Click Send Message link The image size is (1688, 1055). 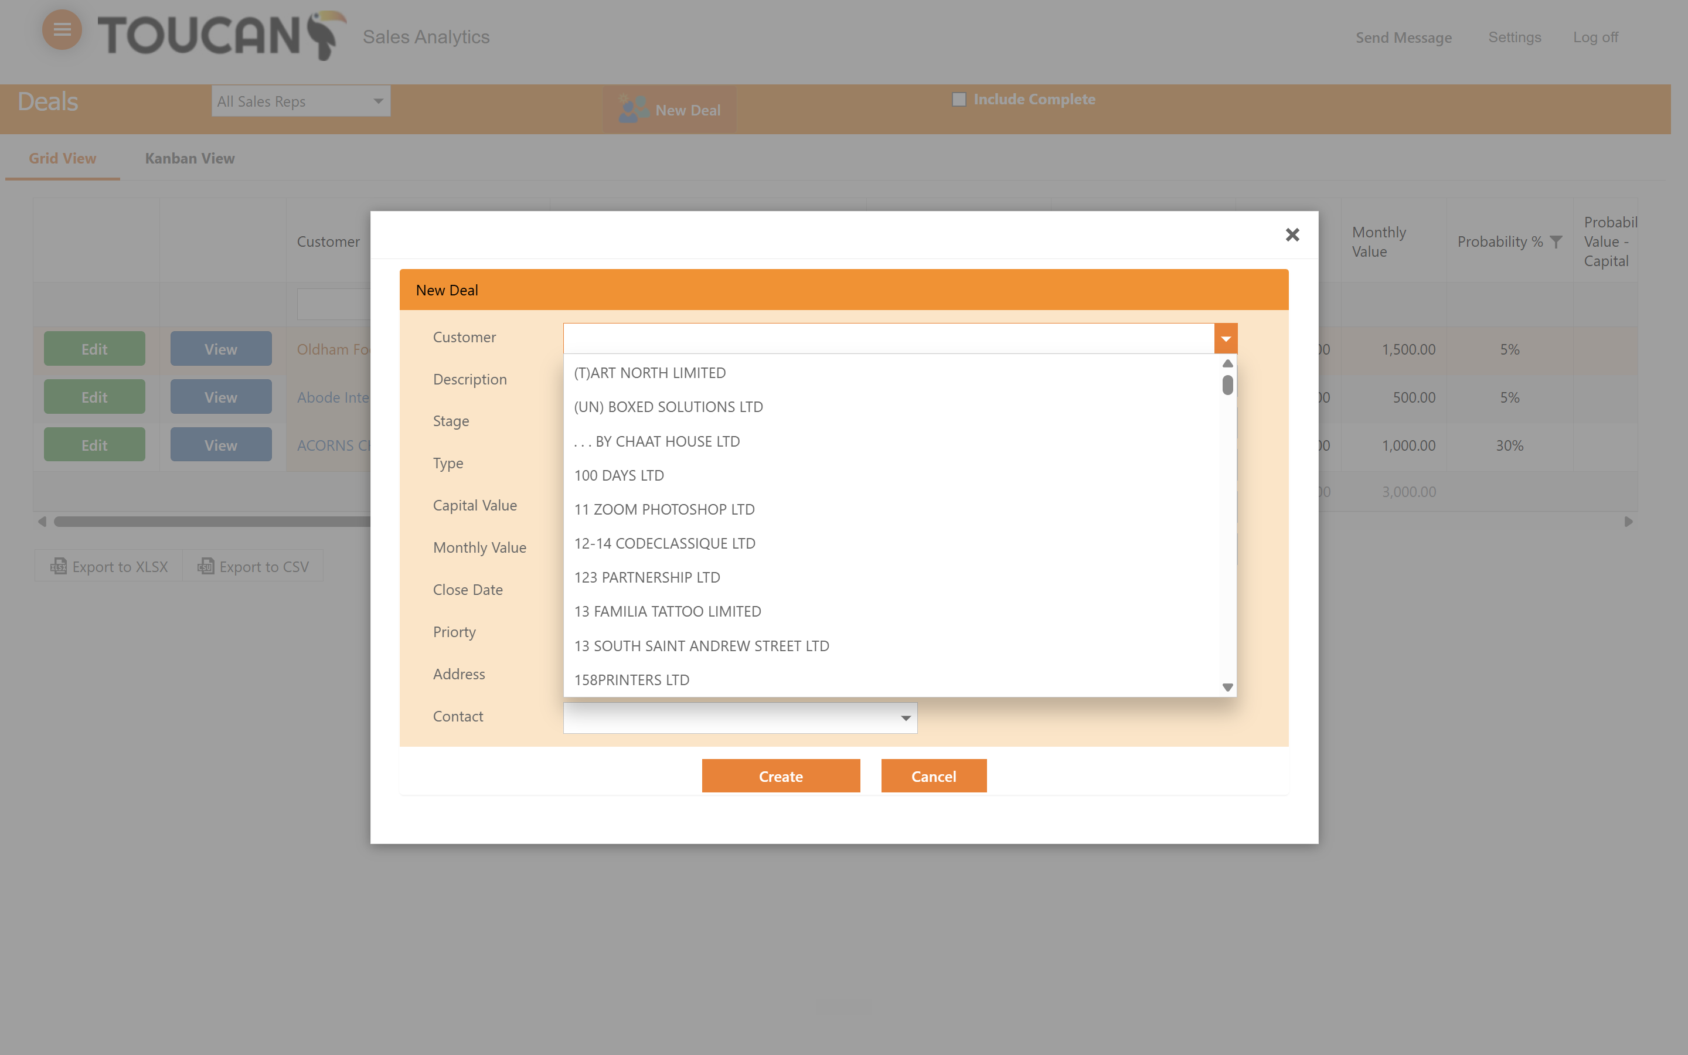(1403, 37)
